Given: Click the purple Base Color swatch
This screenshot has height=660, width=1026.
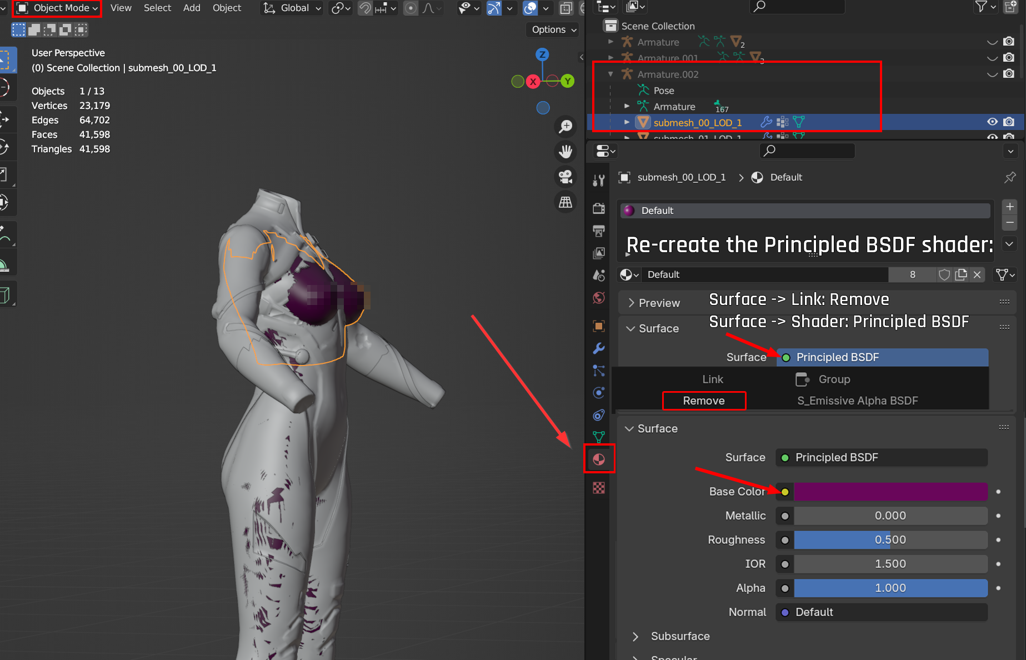Looking at the screenshot, I should [x=890, y=492].
